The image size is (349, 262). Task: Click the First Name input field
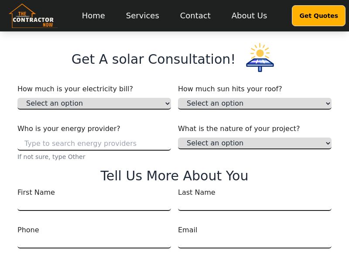pyautogui.click(x=94, y=203)
